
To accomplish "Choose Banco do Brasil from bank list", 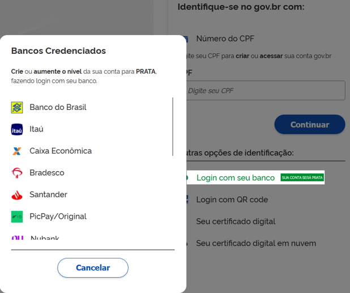I will 58,107.
